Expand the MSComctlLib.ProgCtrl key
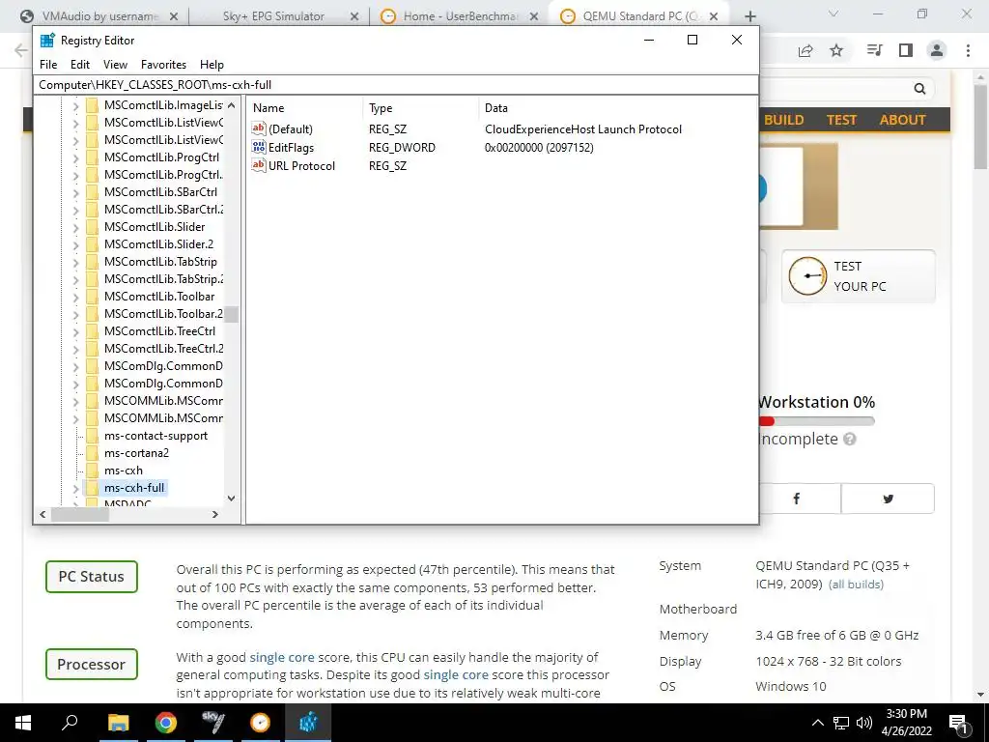989x742 pixels. pyautogui.click(x=75, y=157)
